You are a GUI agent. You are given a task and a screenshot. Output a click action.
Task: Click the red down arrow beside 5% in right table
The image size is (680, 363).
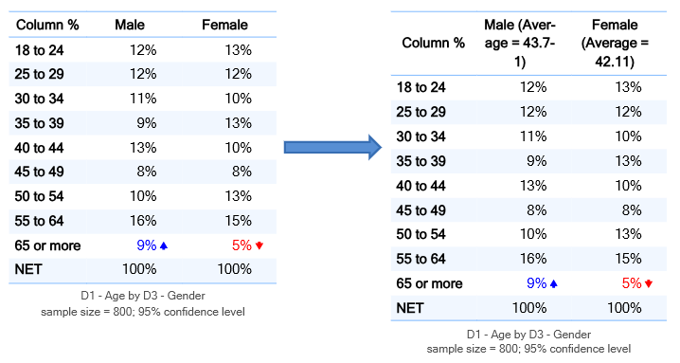(649, 284)
